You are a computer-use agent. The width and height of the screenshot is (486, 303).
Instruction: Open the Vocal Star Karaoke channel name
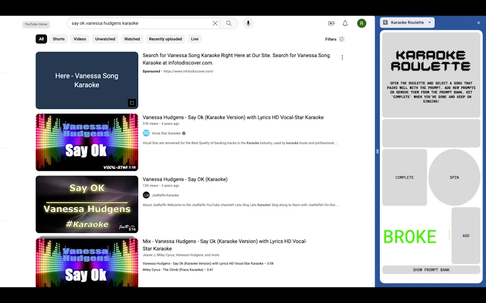[x=166, y=133]
